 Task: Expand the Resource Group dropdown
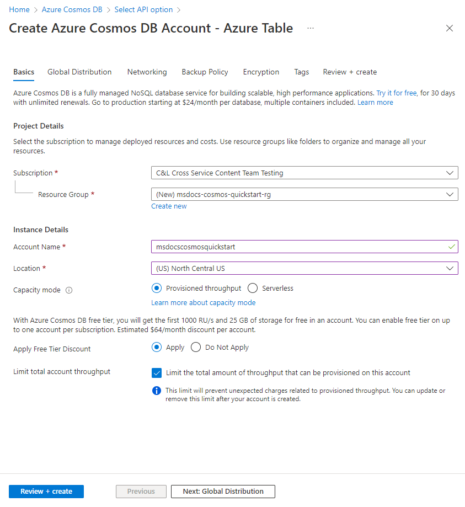coord(304,195)
